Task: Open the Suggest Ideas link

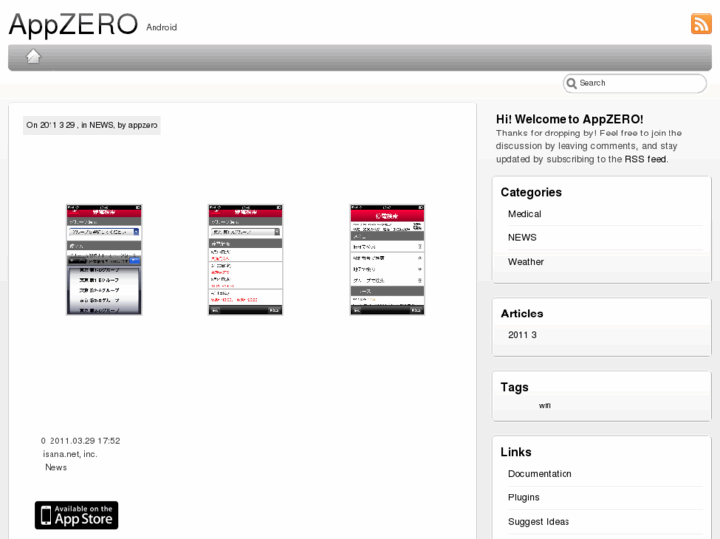Action: [539, 522]
